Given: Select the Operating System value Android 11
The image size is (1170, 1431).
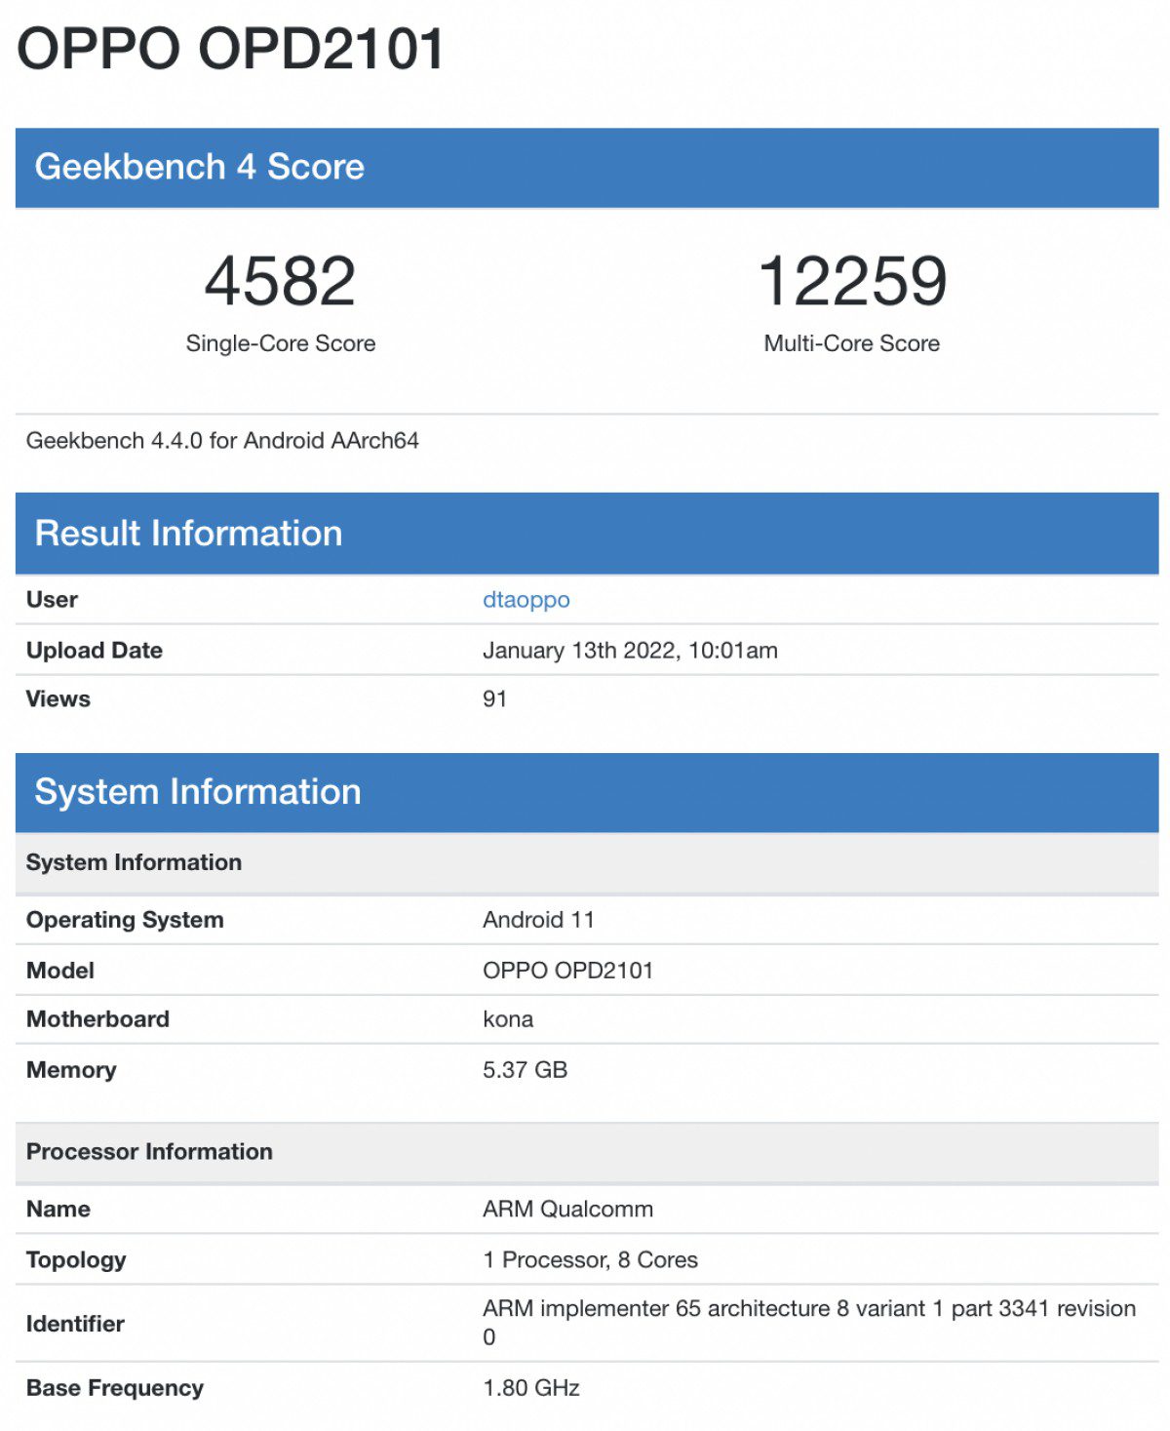Looking at the screenshot, I should coord(539,919).
